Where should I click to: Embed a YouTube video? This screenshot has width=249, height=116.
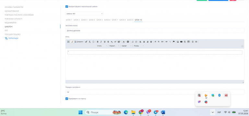tap(181, 42)
